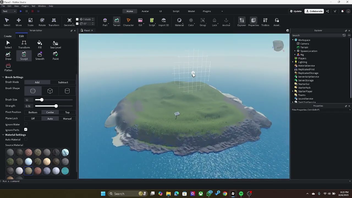Click the Explorer search field
352x198 pixels.
(317, 35)
